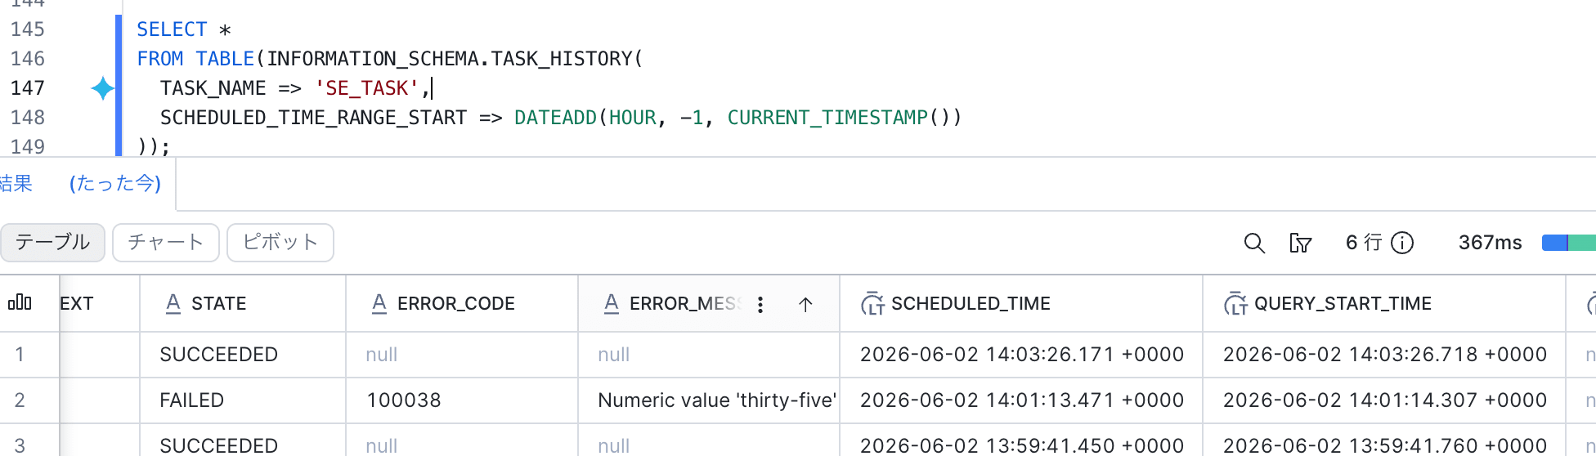Switch to ピボット view
The height and width of the screenshot is (456, 1596).
(280, 243)
